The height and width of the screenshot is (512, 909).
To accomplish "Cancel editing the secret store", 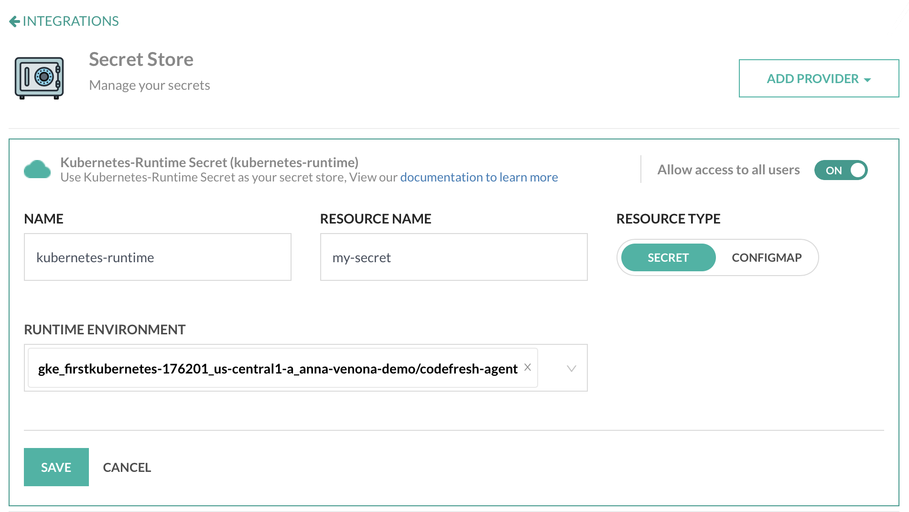I will click(x=127, y=467).
